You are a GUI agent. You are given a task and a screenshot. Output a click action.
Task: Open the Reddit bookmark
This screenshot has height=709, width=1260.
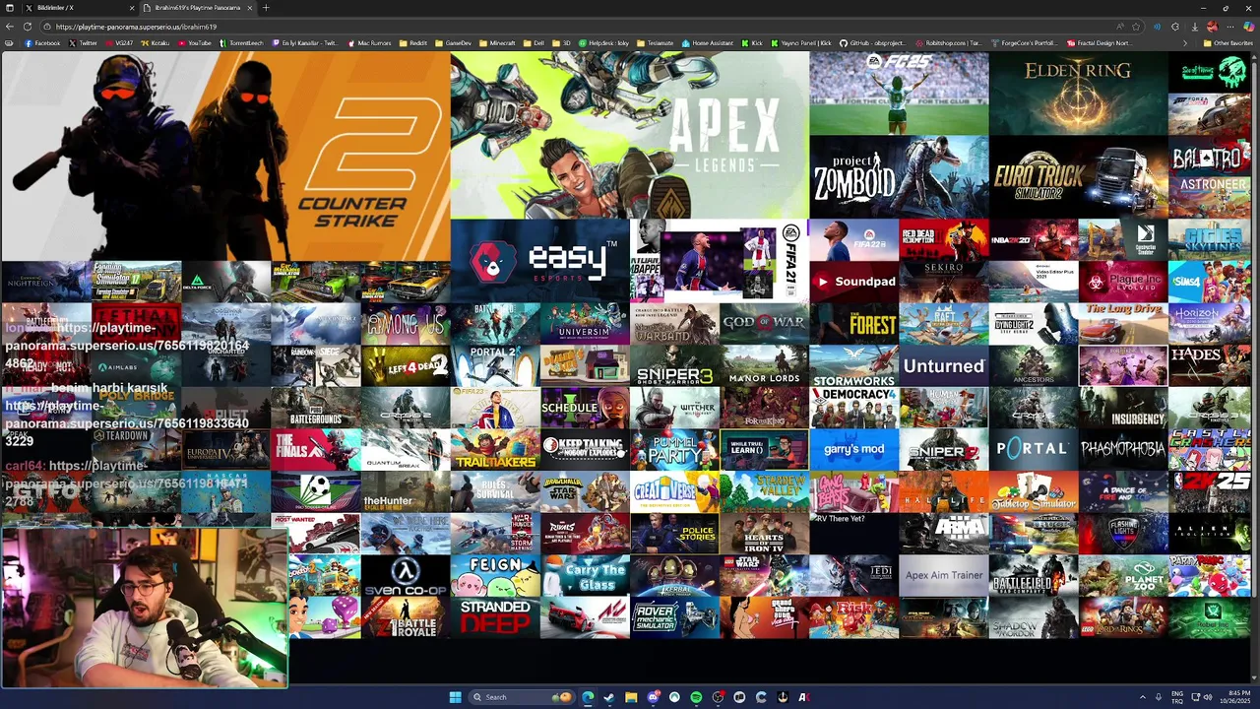point(413,43)
